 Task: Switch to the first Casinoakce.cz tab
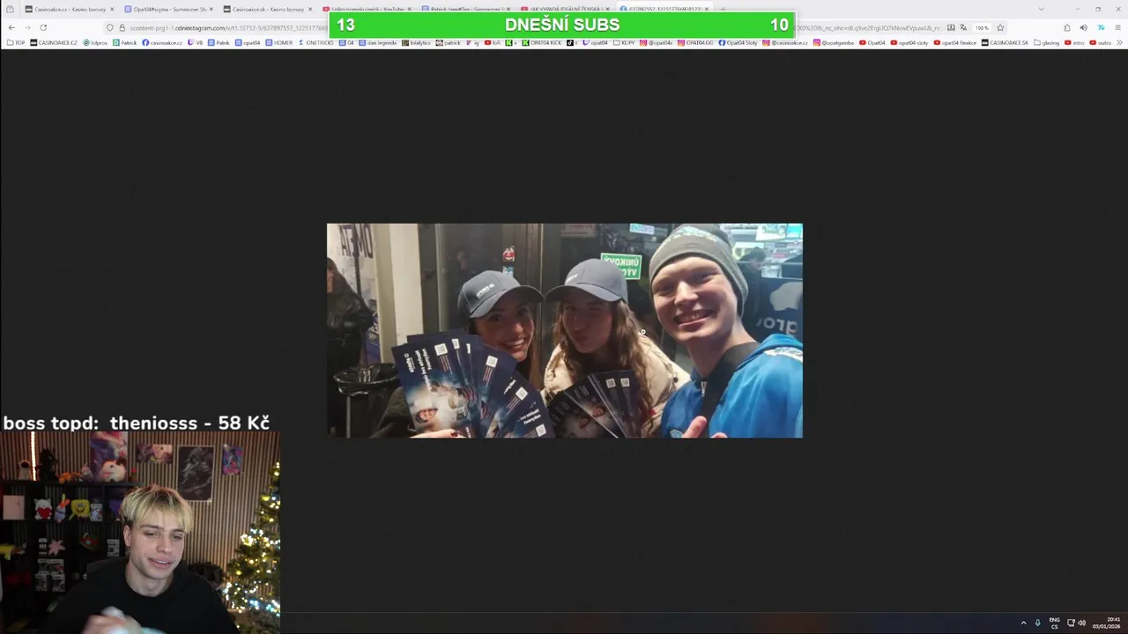point(70,9)
